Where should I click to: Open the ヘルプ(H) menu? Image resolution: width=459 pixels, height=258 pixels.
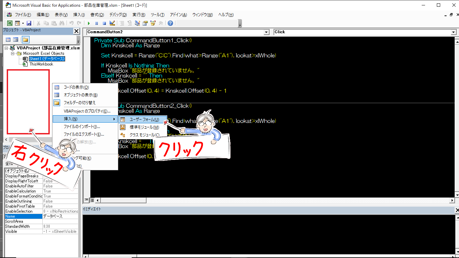(x=226, y=15)
